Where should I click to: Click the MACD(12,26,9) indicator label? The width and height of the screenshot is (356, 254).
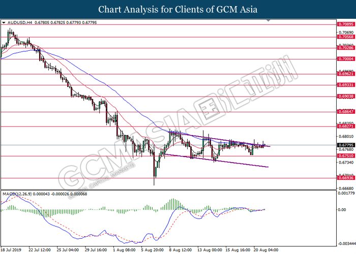point(19,194)
